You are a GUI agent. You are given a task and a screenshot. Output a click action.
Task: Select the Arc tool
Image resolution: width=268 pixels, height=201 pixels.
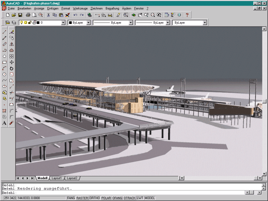coord(4,68)
